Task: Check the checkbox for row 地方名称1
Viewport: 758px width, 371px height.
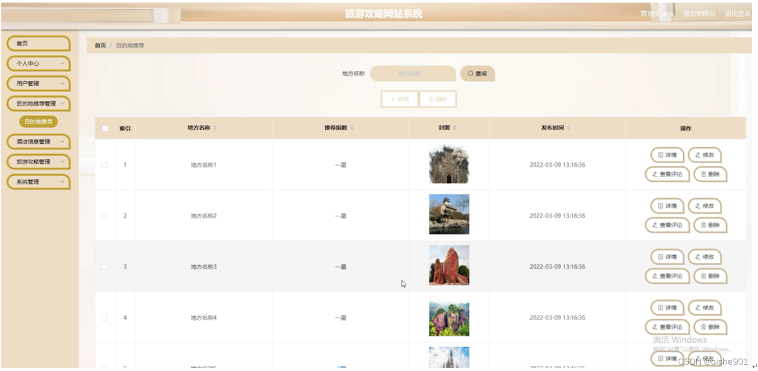Action: (105, 165)
